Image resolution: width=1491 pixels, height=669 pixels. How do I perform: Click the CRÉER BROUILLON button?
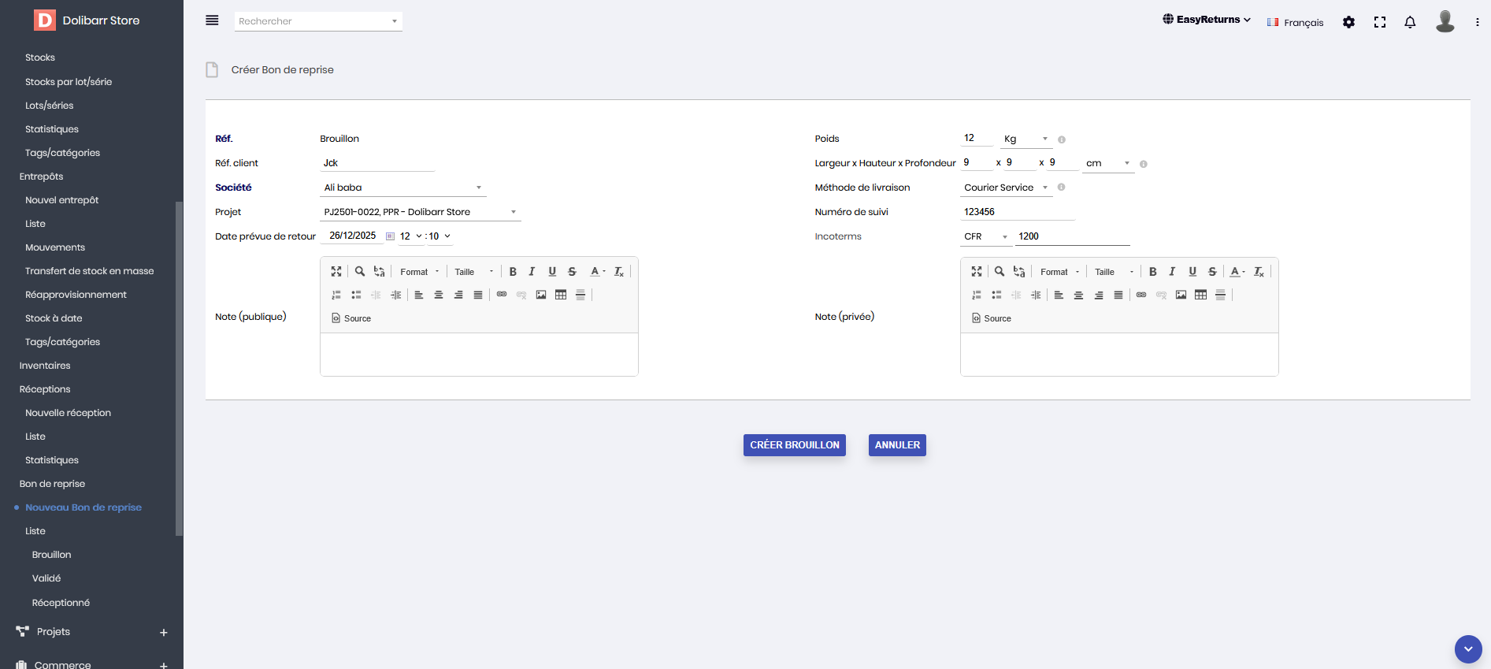click(x=794, y=445)
